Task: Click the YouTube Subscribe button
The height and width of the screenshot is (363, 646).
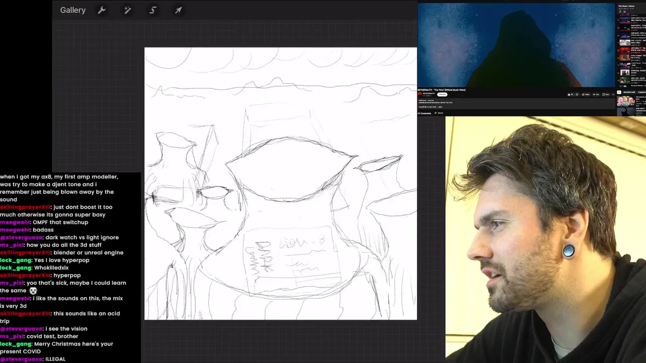Action: tap(442, 94)
